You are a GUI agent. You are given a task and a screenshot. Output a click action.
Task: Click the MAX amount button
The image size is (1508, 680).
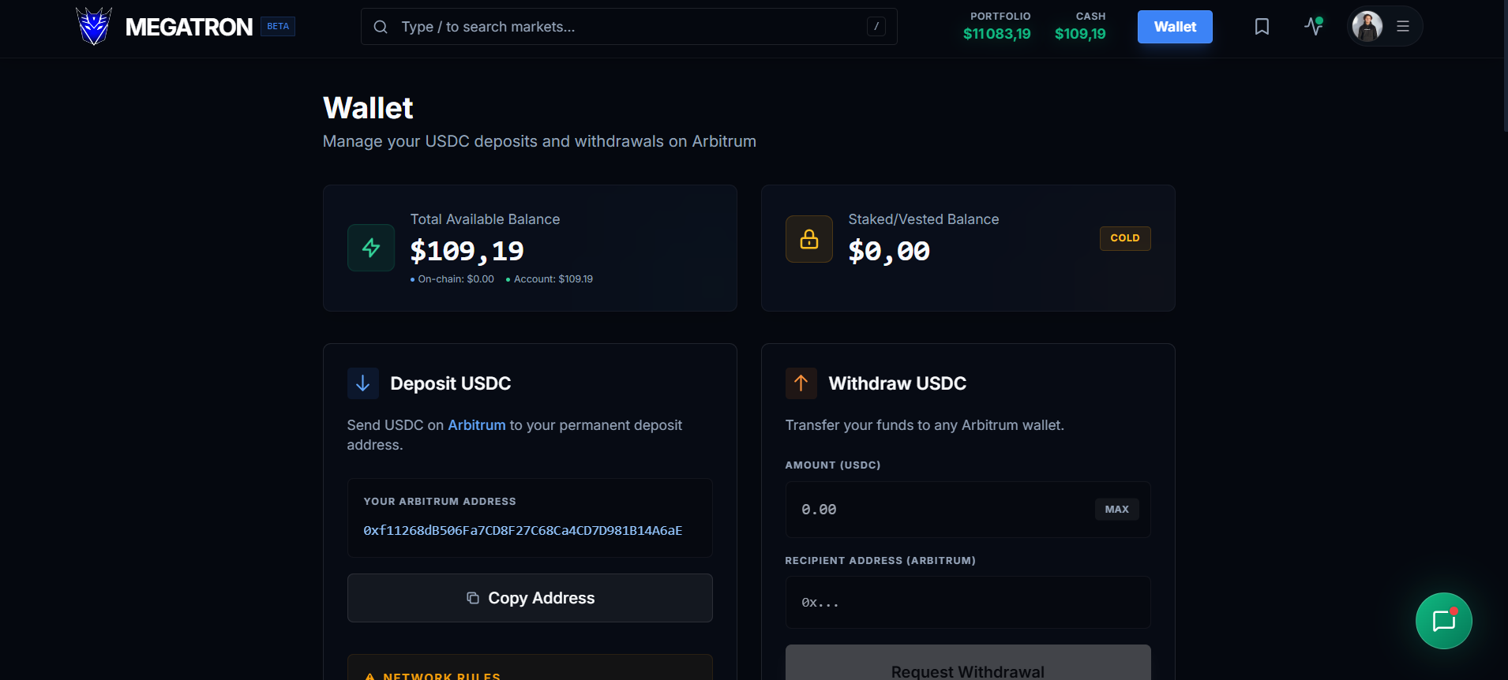1116,510
